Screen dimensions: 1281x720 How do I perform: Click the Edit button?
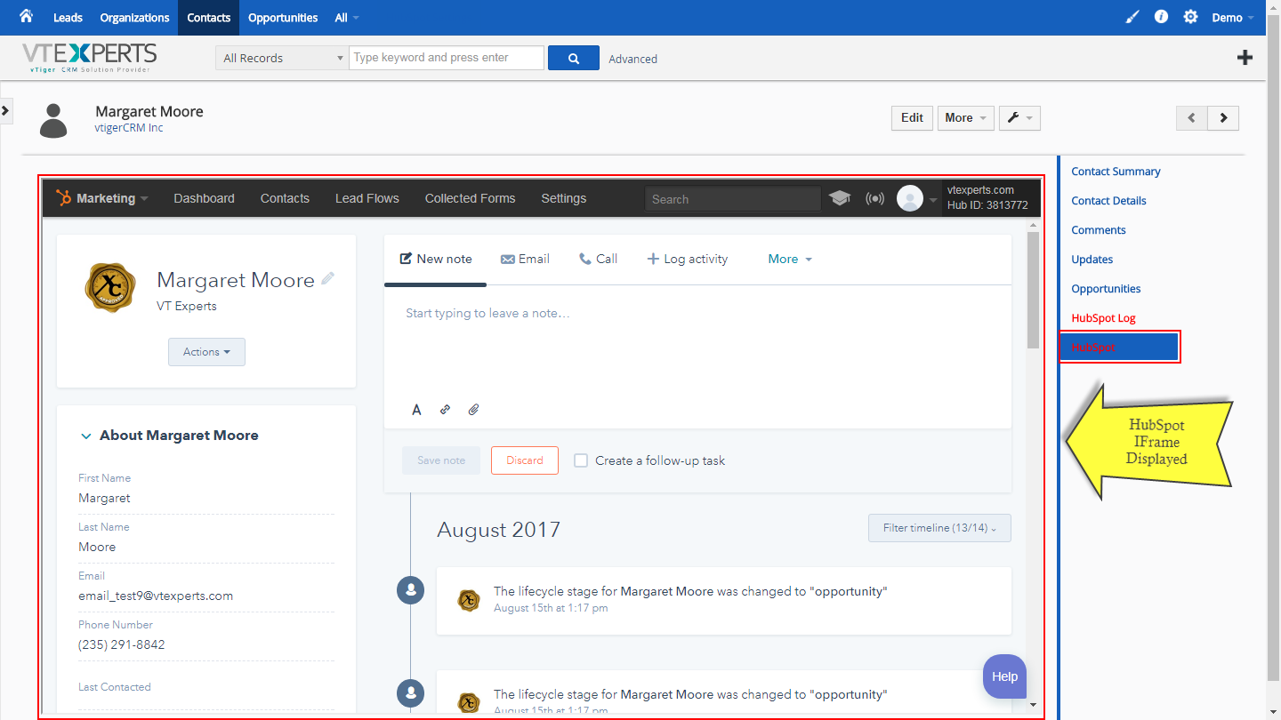pyautogui.click(x=912, y=117)
